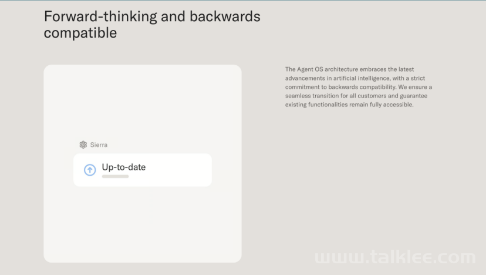Click the line "existing functionalities remain fully accessible"

point(349,105)
